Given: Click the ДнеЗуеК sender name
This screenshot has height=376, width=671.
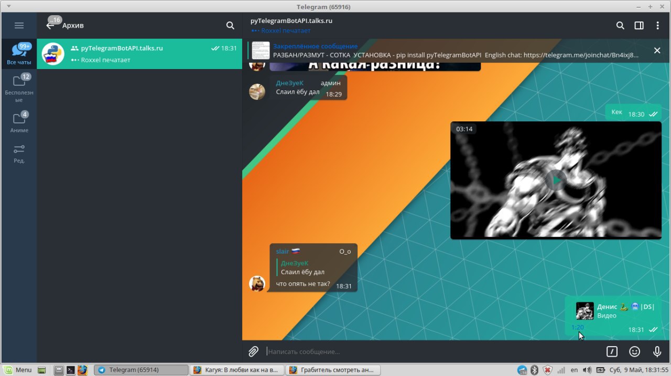Looking at the screenshot, I should tap(289, 83).
